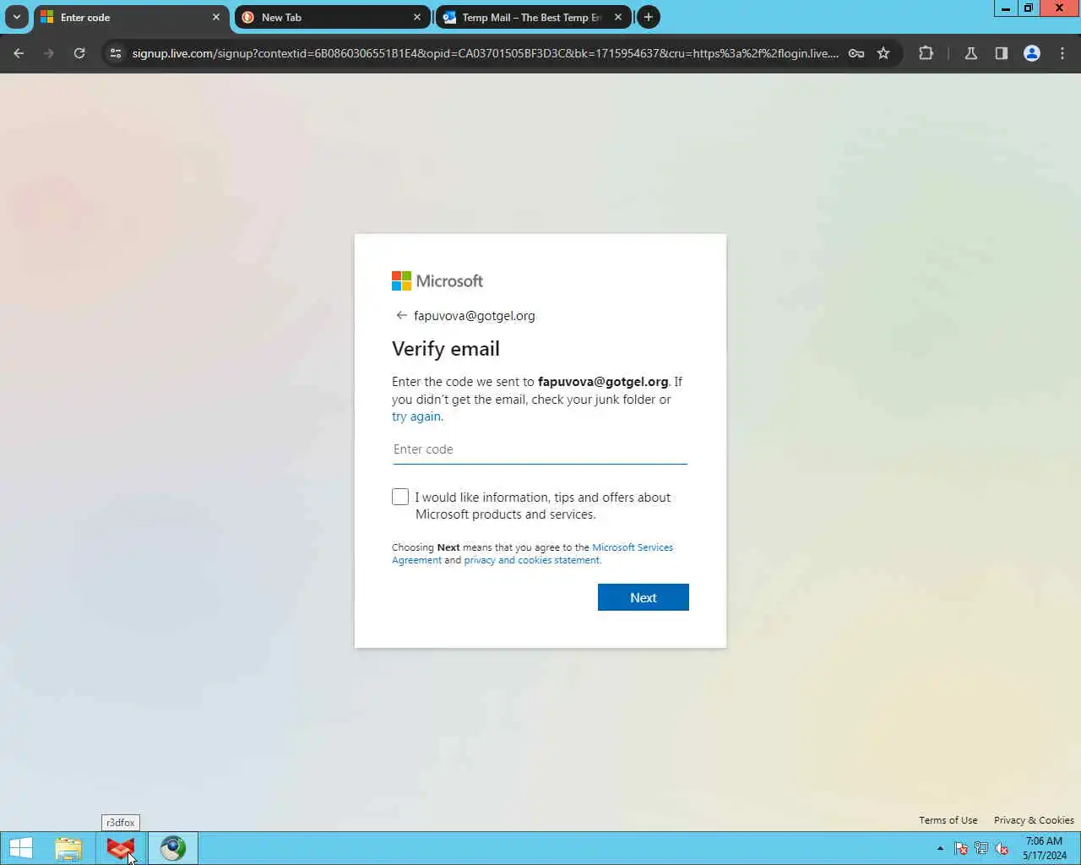Switch to the Temp Mail tab
Image resolution: width=1081 pixels, height=865 pixels.
tap(533, 17)
